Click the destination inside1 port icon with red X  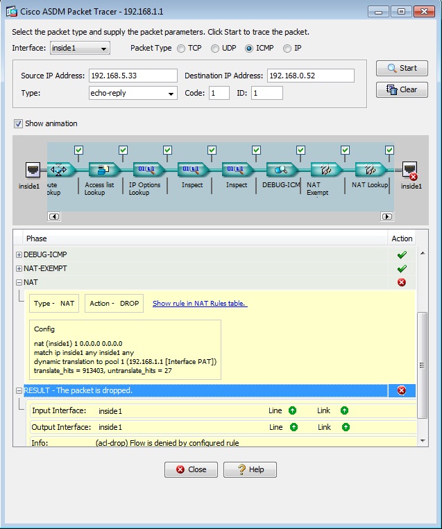coord(410,171)
